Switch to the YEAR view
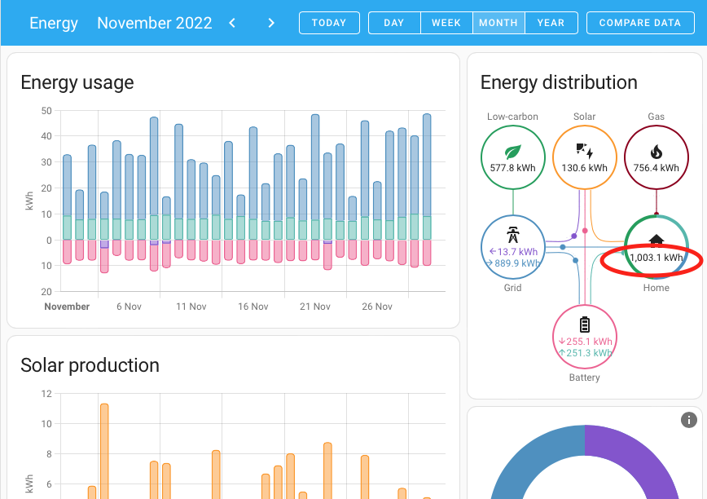The image size is (707, 499). [551, 23]
